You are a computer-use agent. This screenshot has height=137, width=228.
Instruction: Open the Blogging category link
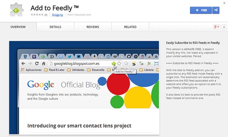pyautogui.click(x=57, y=15)
